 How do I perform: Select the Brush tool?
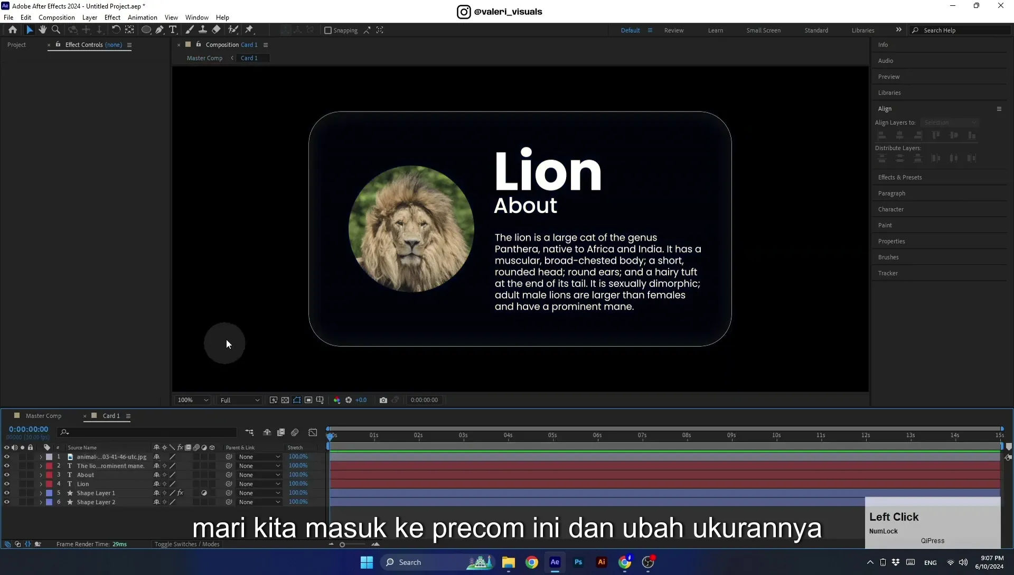click(x=189, y=30)
